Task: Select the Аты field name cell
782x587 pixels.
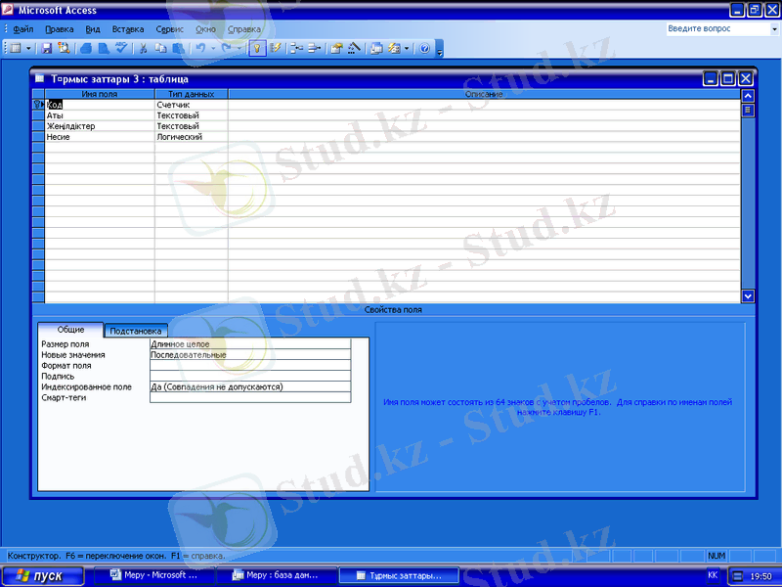Action: click(x=100, y=115)
